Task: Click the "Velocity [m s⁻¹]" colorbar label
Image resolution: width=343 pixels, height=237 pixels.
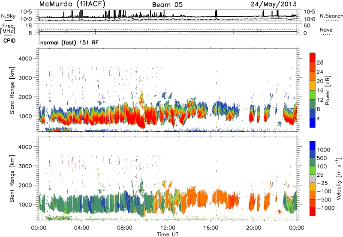Action: 339,179
